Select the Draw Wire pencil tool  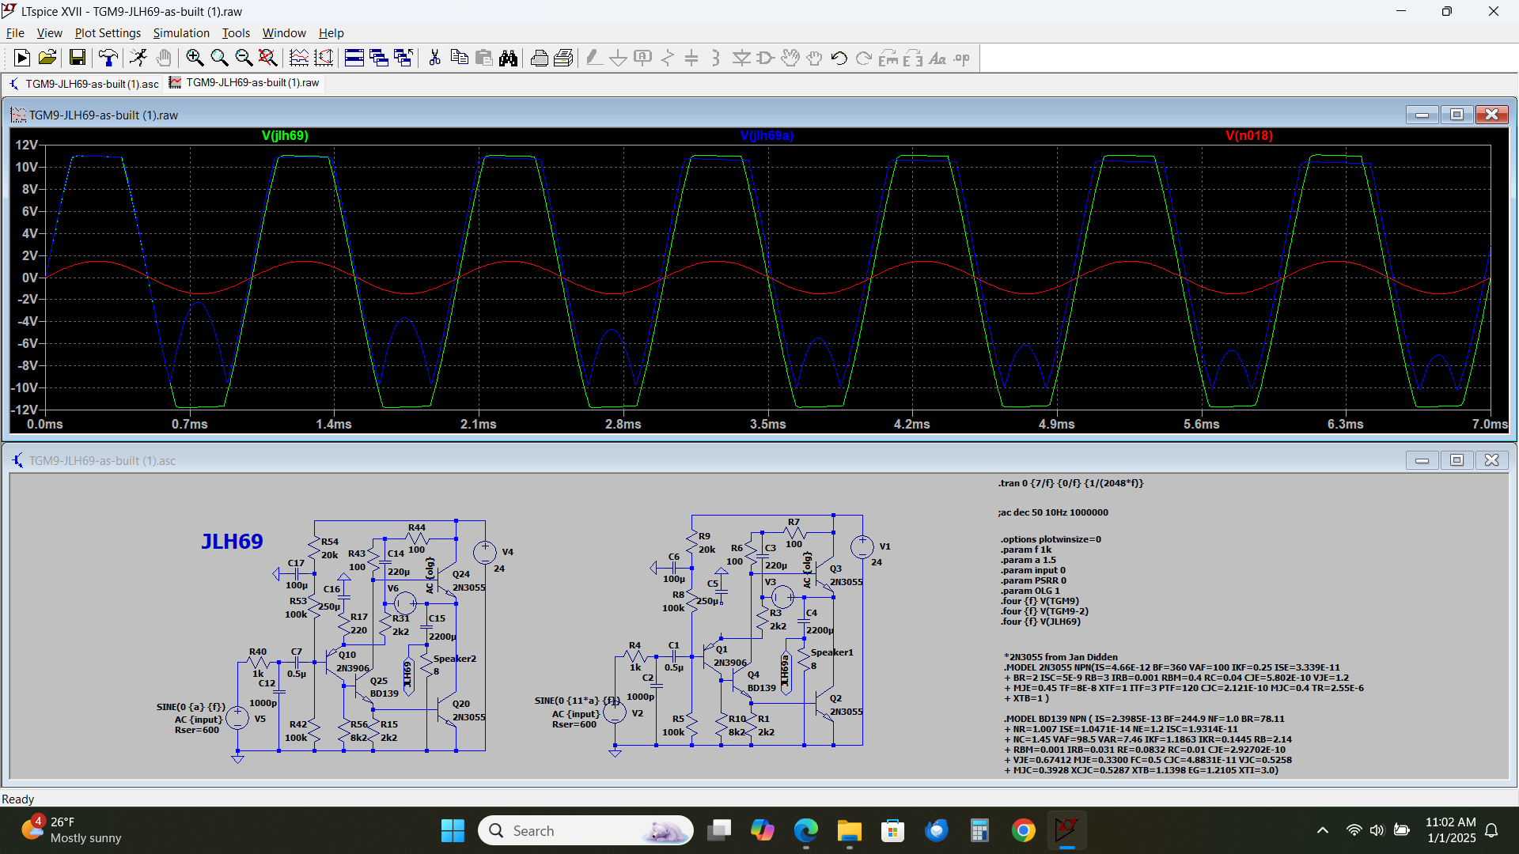click(594, 58)
